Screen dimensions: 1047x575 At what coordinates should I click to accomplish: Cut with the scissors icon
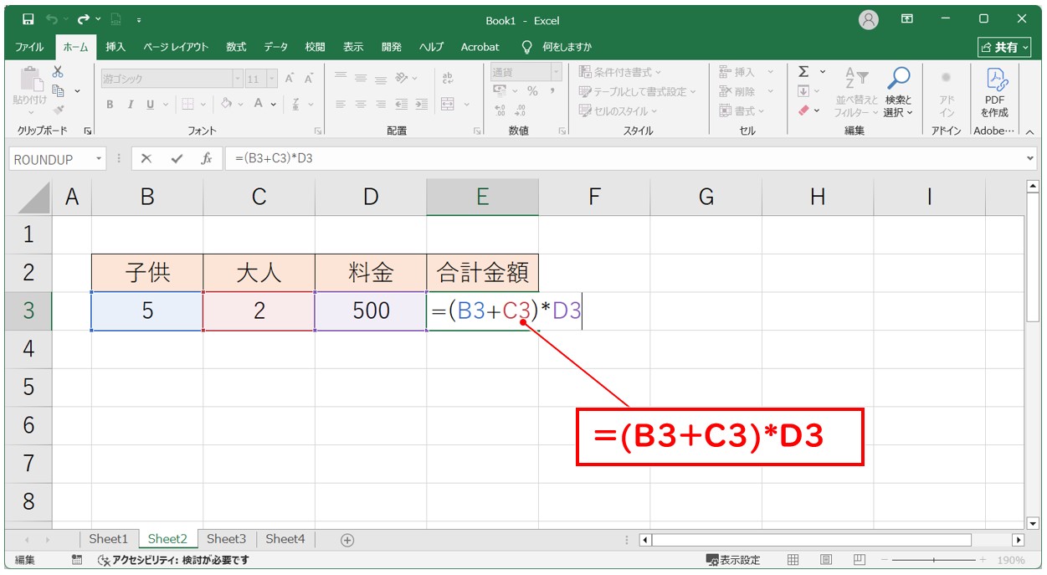click(x=58, y=72)
